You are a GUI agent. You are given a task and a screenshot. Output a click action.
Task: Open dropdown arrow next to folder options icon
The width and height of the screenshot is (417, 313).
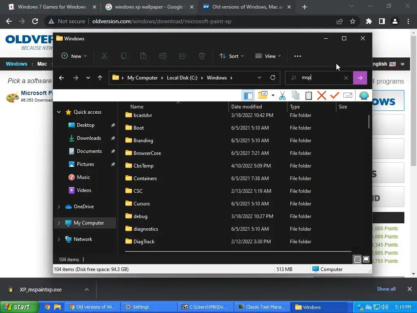pyautogui.click(x=273, y=95)
